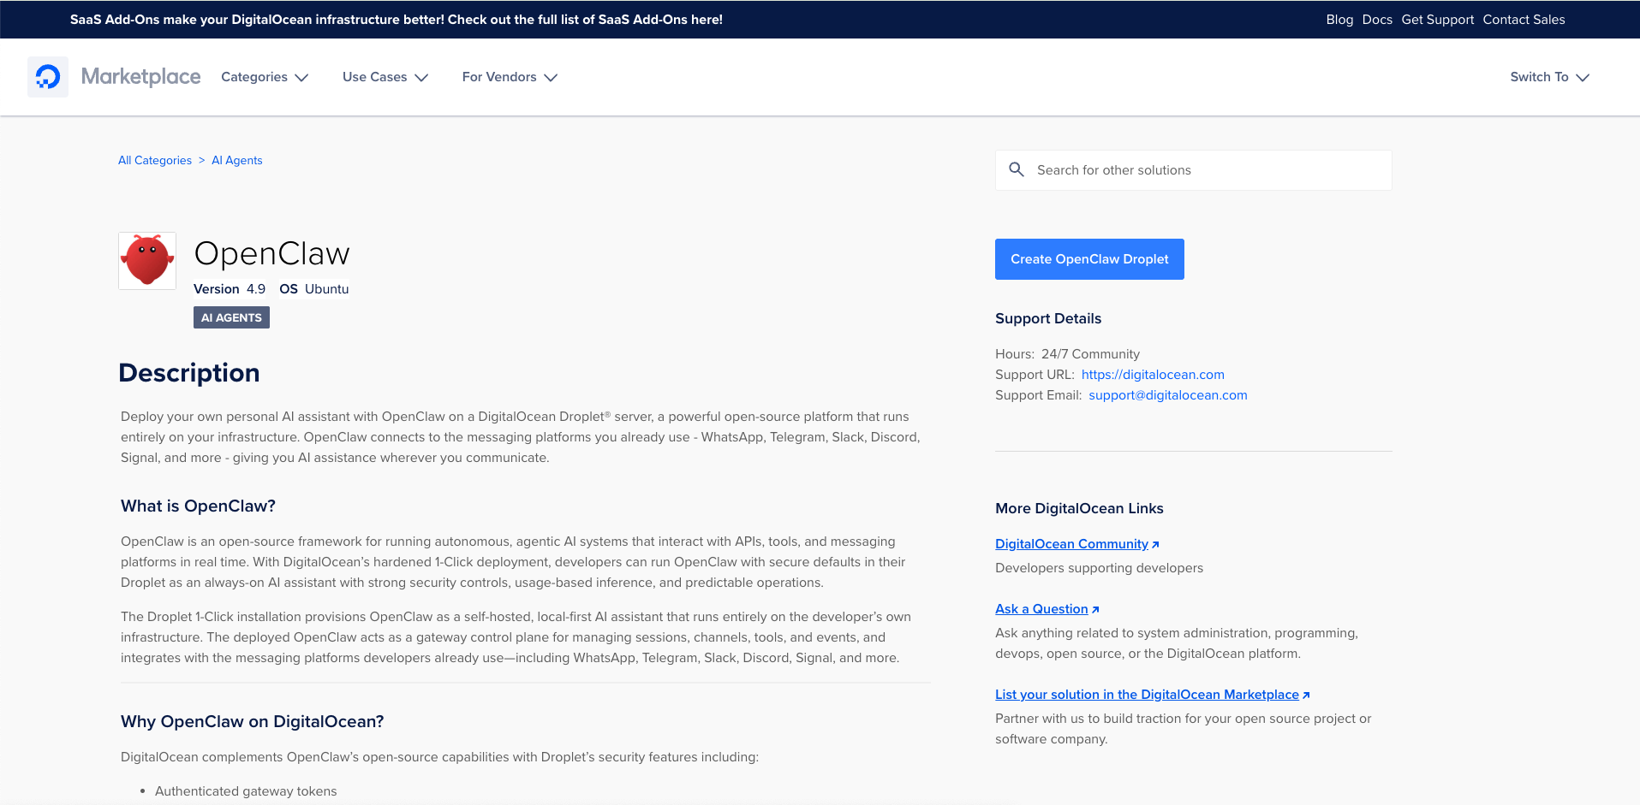Click external arrow icon beside Ask a Question
Viewport: 1640px width, 805px height.
[x=1095, y=610]
